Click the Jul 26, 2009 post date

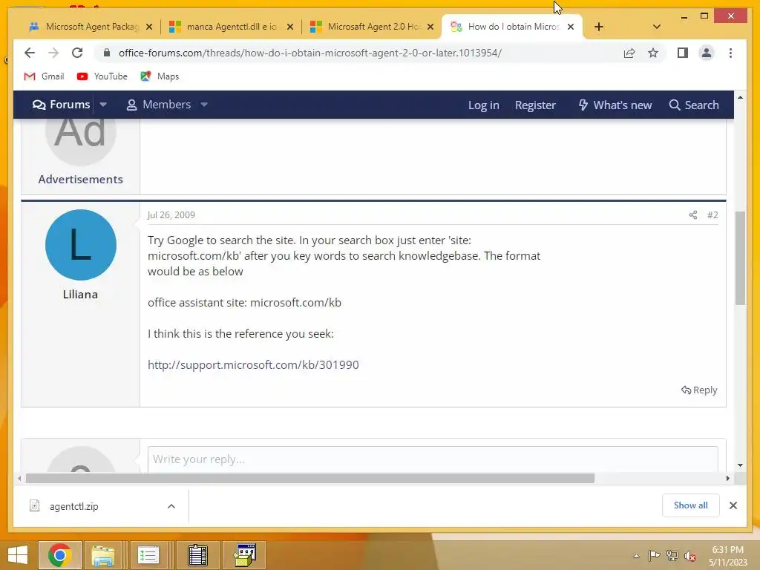(x=171, y=215)
